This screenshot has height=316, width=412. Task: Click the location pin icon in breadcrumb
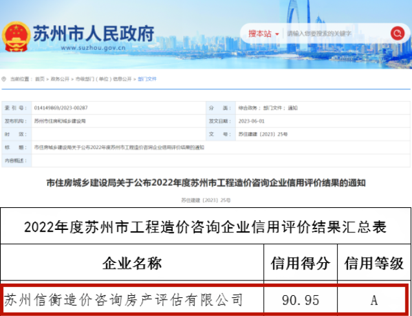click(4, 79)
